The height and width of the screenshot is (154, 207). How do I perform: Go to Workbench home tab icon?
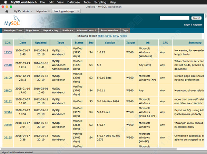7,11
